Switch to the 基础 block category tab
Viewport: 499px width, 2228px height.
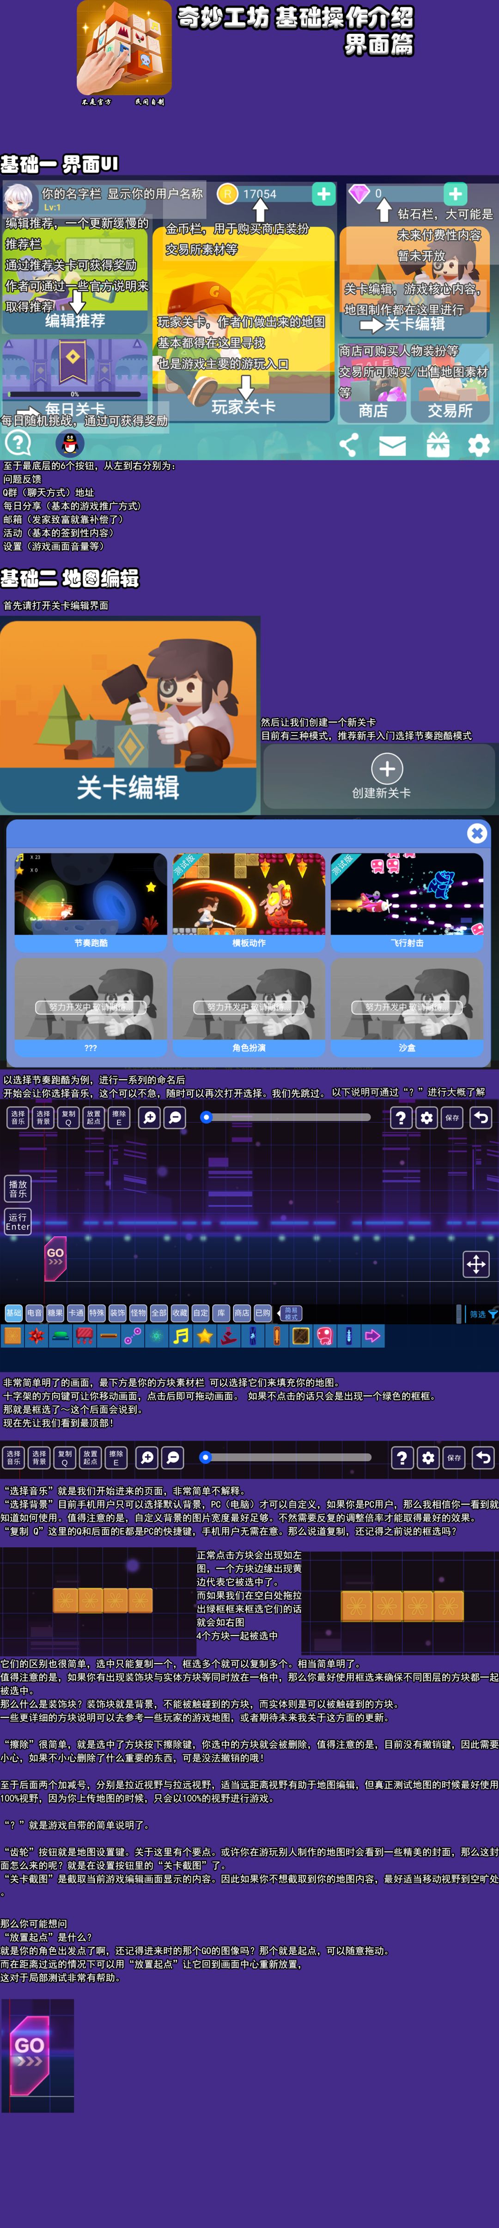13,1313
